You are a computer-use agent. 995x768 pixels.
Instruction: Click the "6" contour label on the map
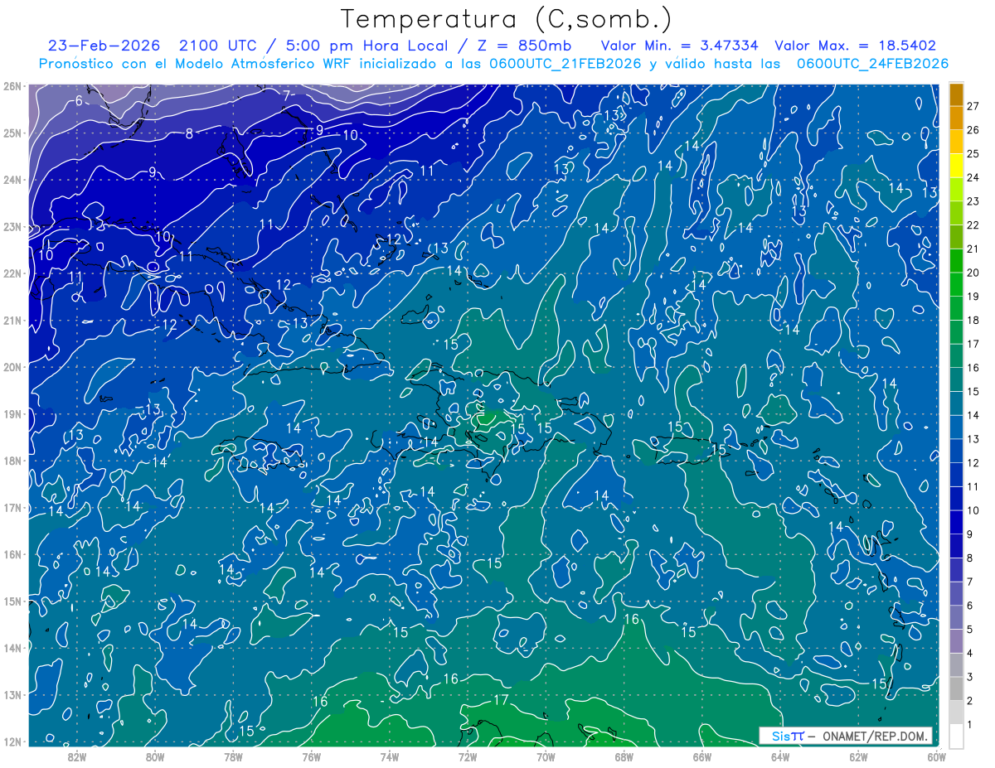coord(79,101)
